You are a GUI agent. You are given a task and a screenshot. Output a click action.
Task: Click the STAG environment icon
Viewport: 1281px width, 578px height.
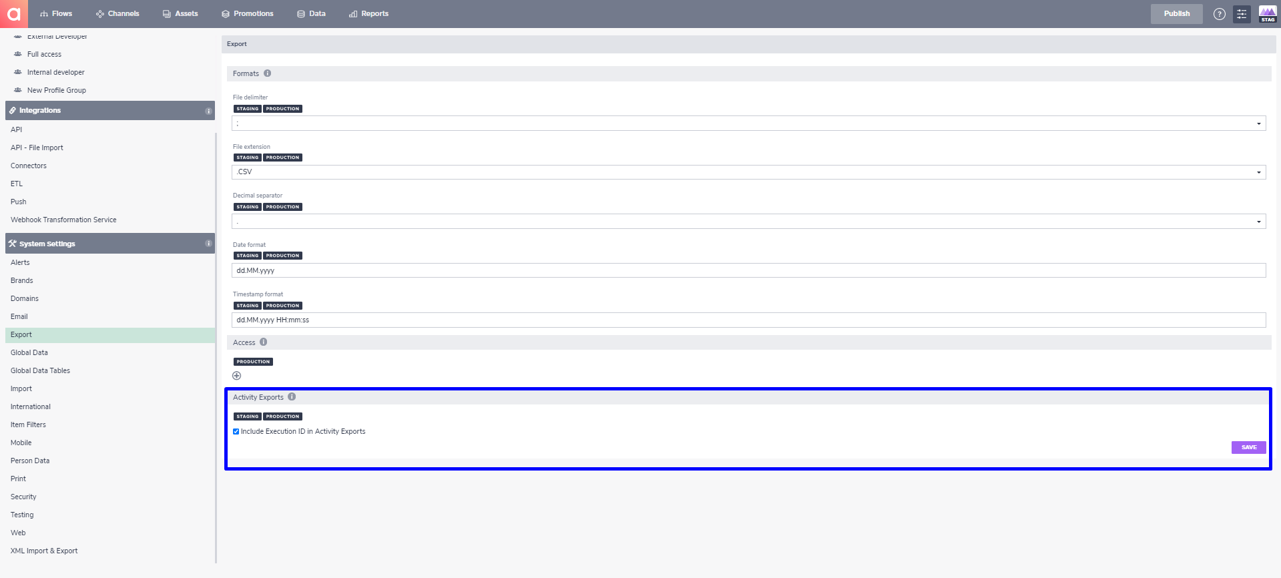coord(1268,14)
